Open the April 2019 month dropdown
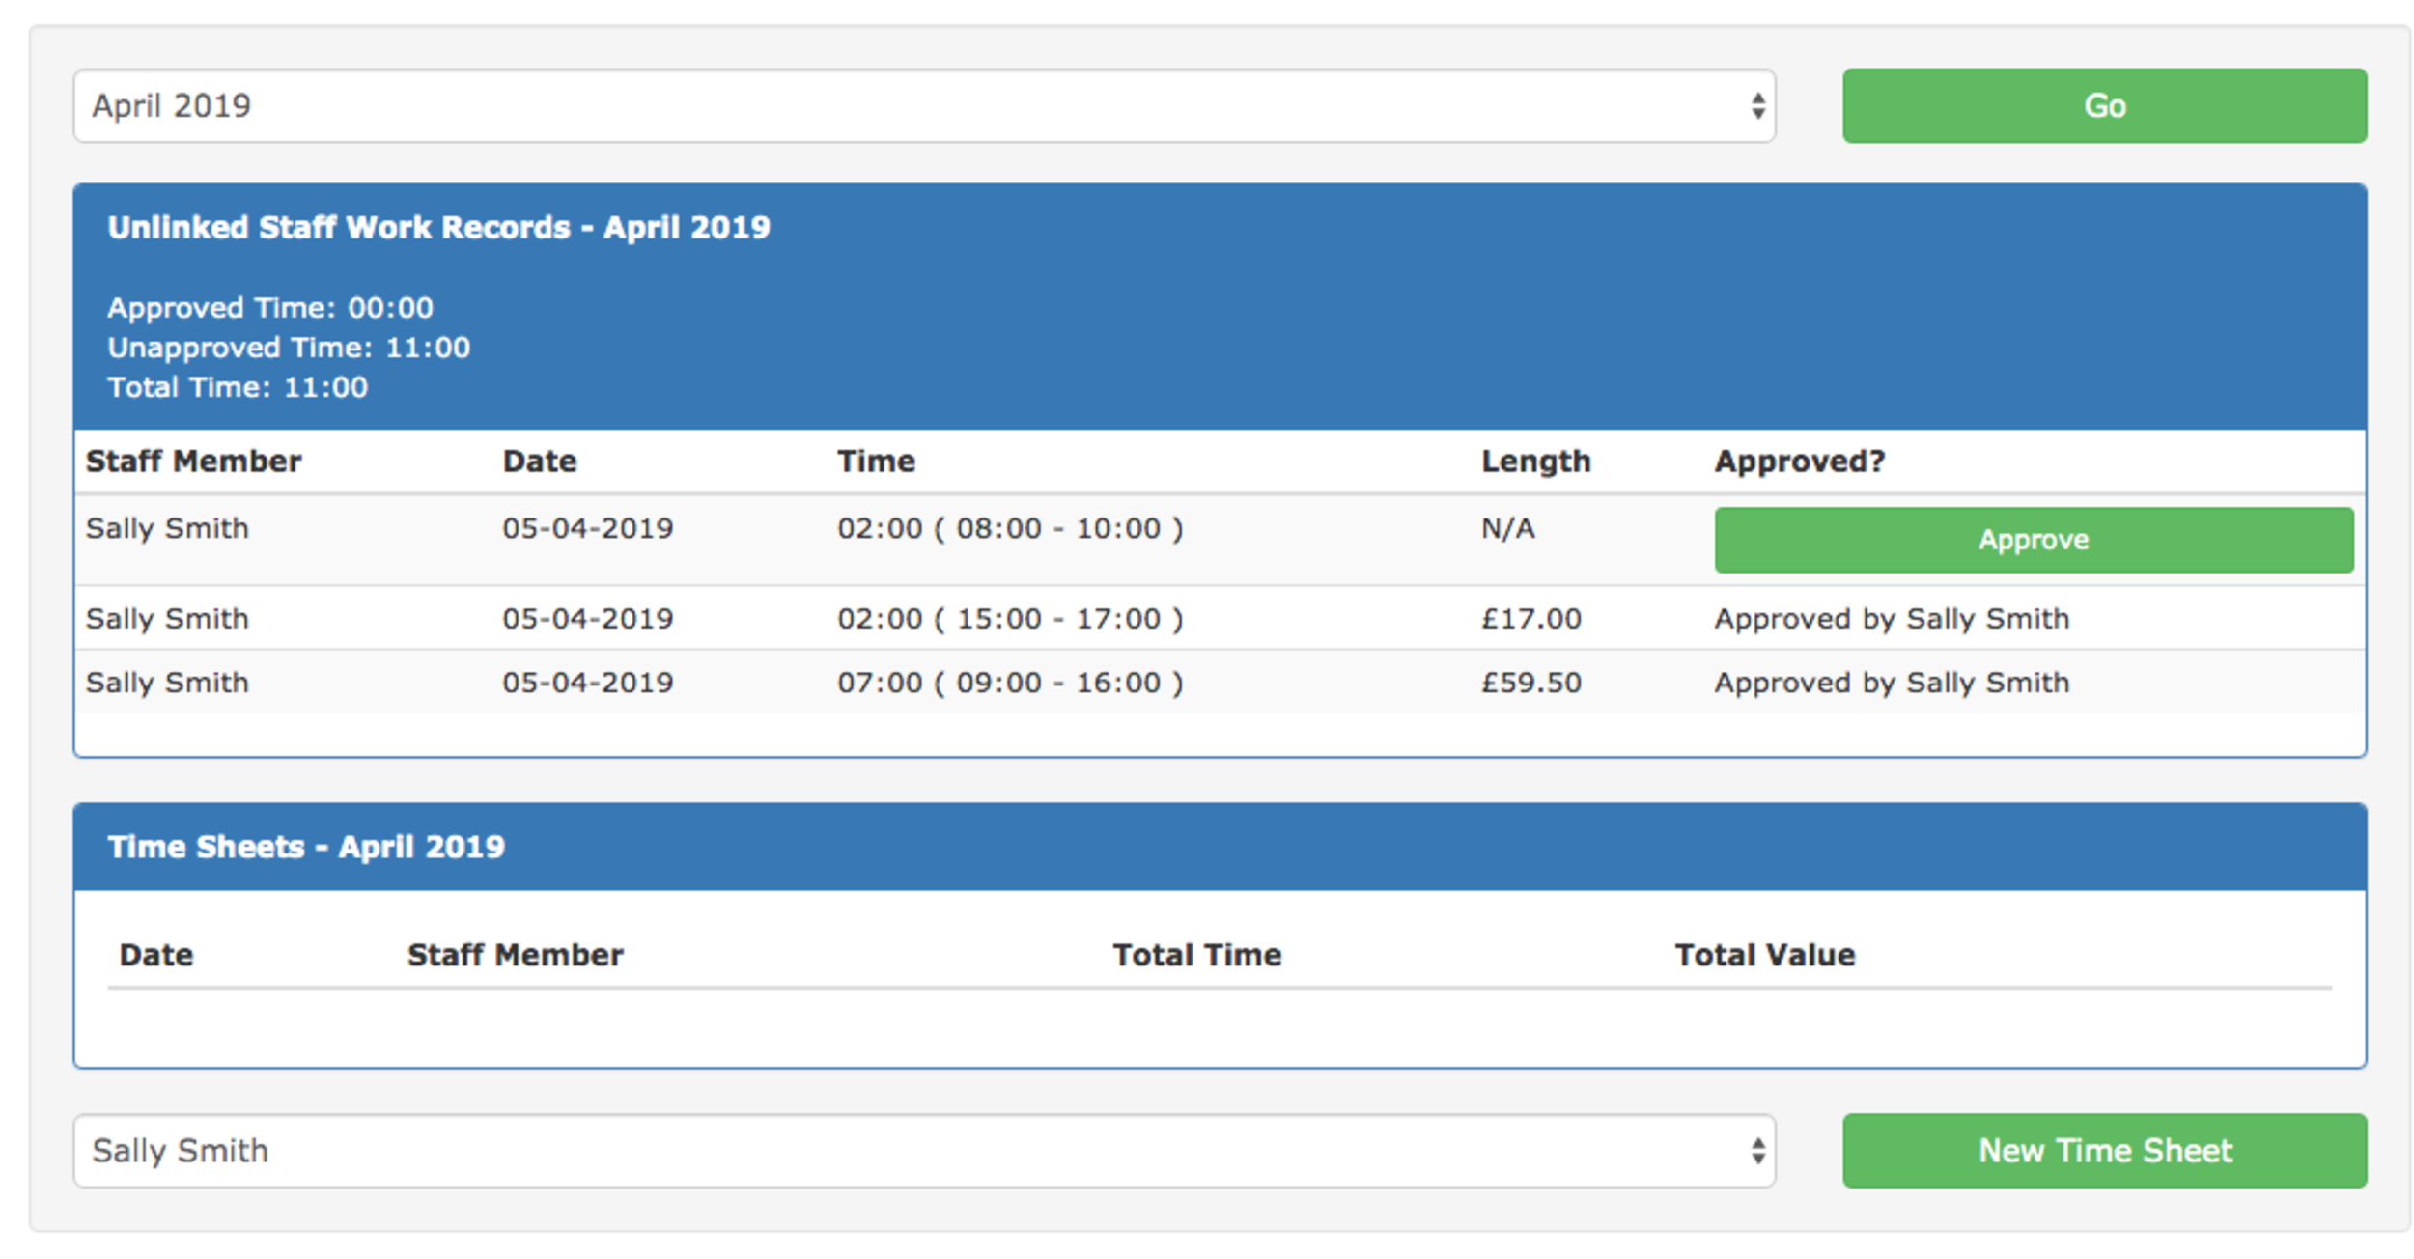Viewport: 2414px width, 1259px height. [x=924, y=105]
